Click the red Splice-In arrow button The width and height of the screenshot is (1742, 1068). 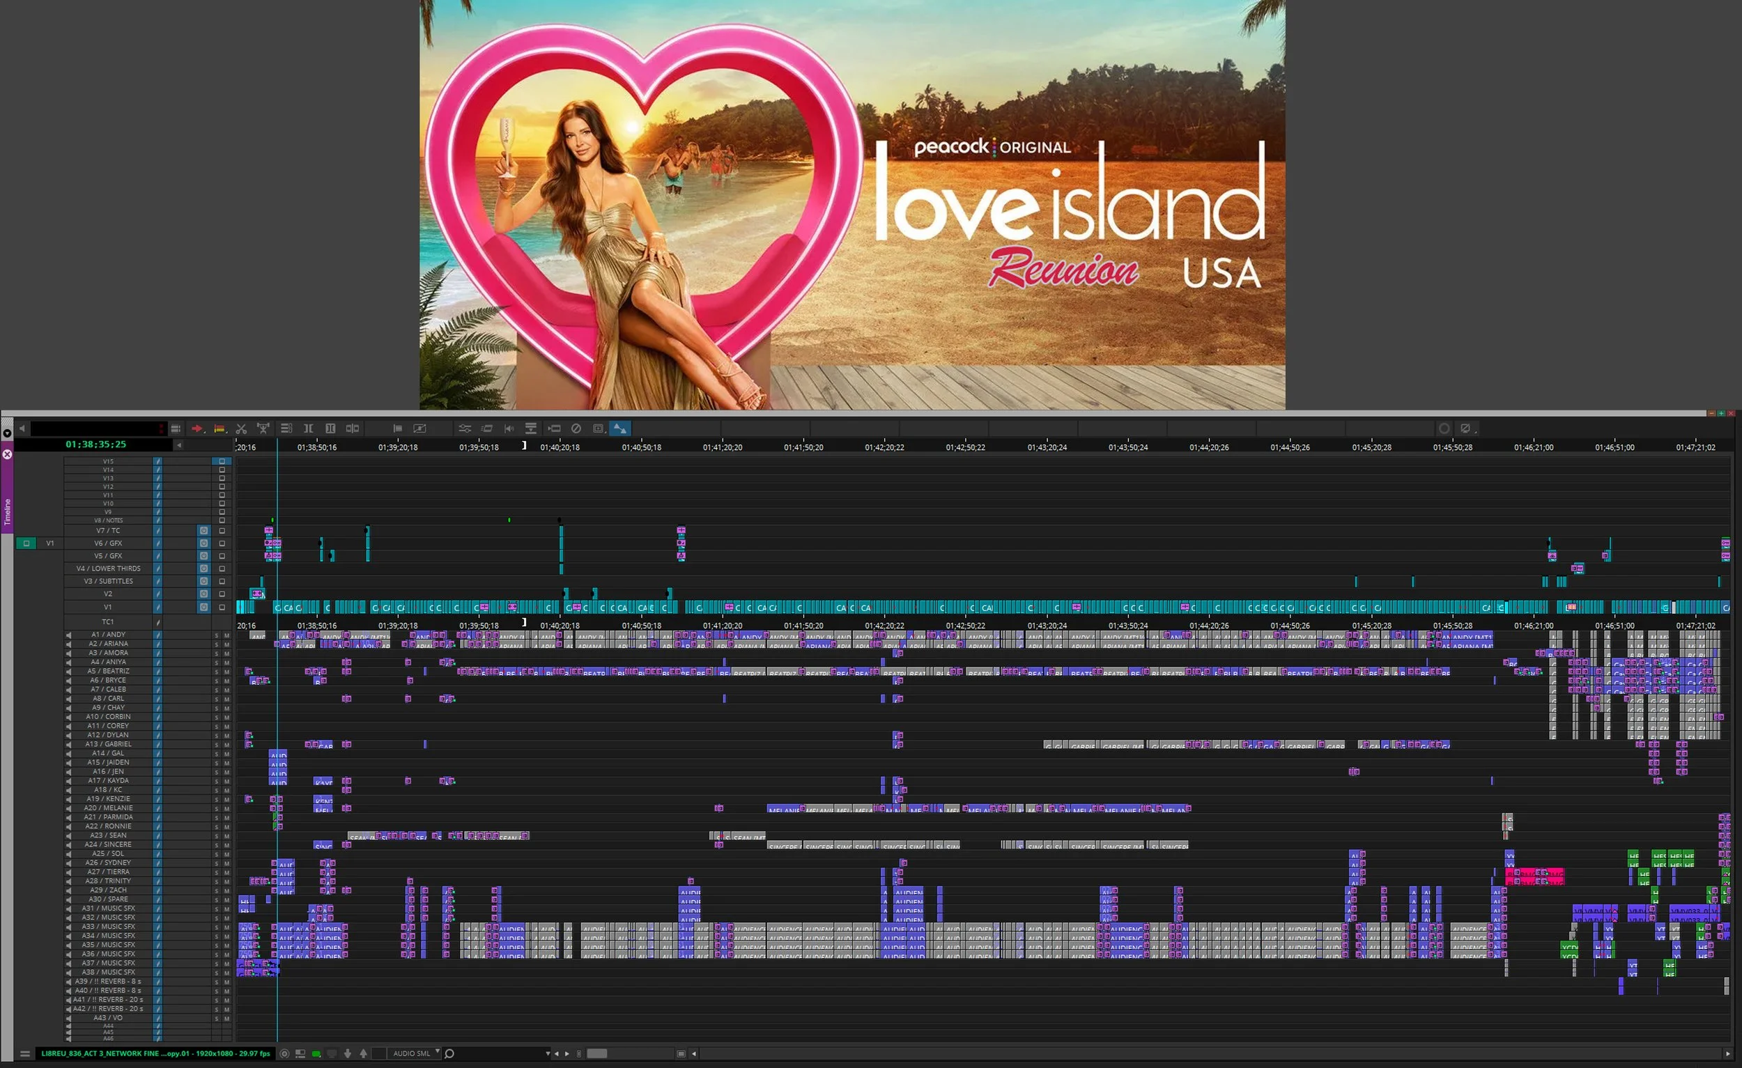coord(197,428)
